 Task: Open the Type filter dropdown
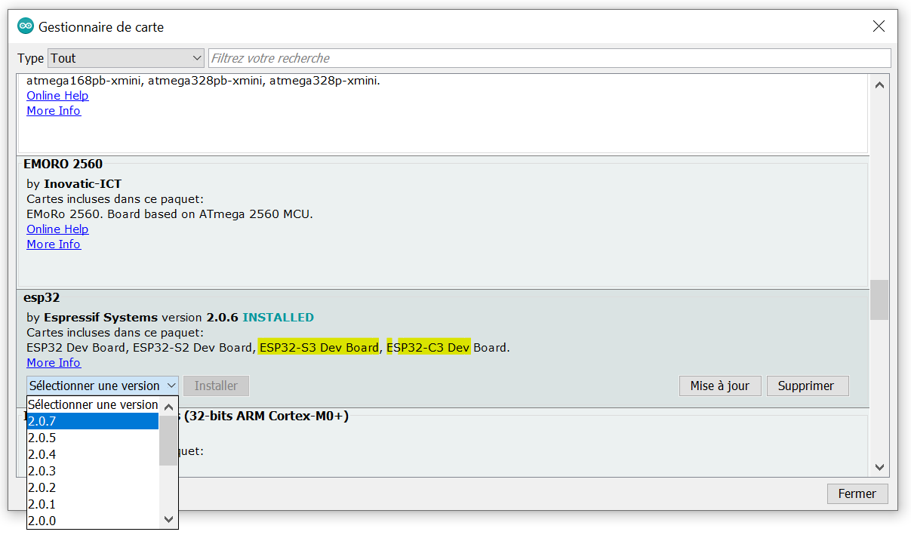(x=126, y=58)
